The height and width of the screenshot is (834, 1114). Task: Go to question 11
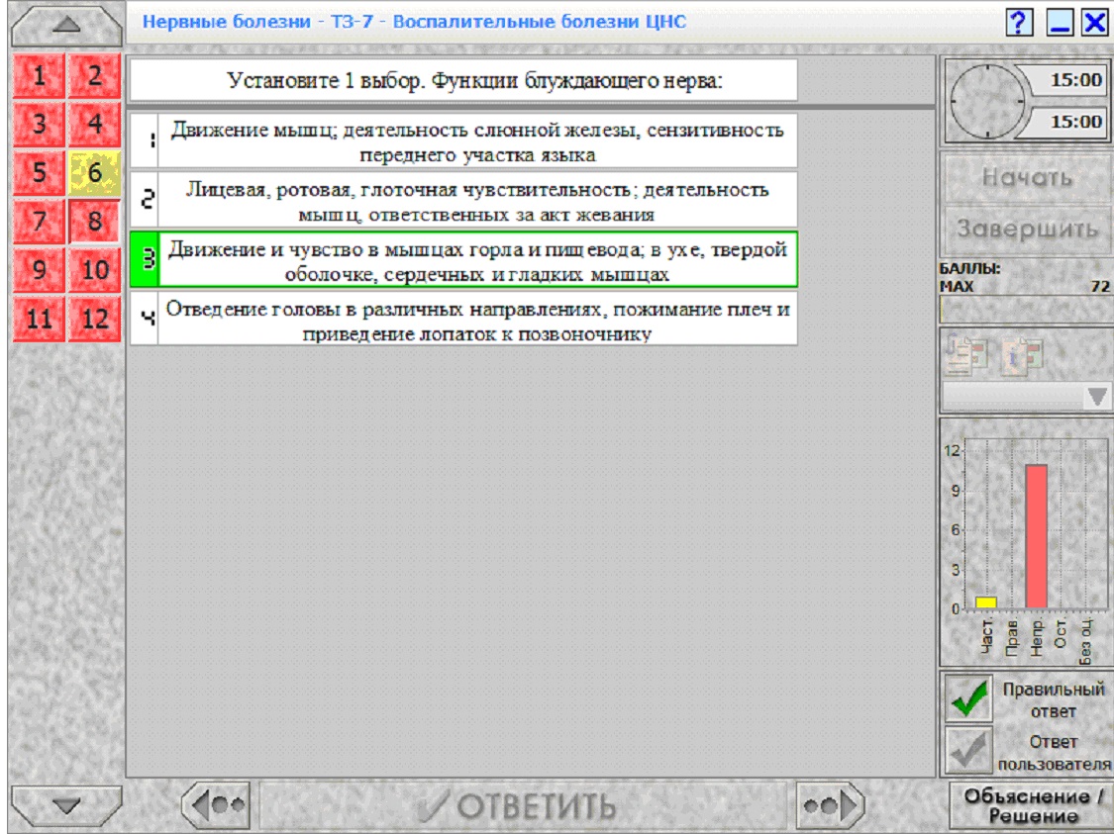39,318
